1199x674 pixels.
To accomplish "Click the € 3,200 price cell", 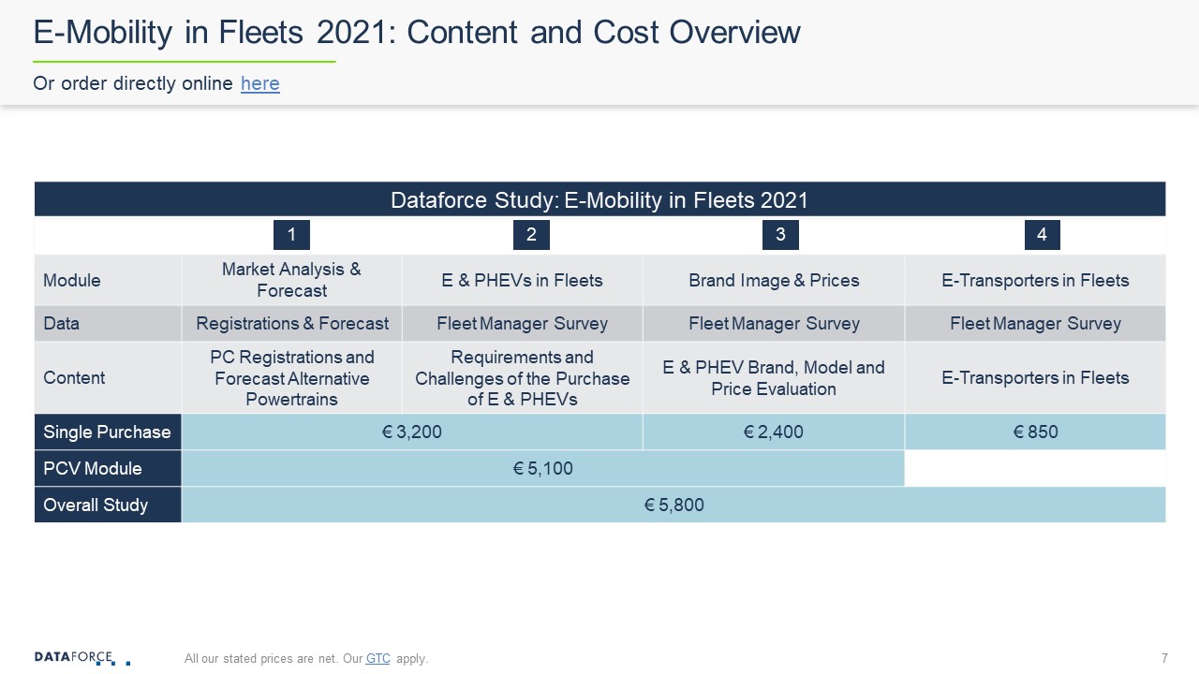I will [x=412, y=432].
